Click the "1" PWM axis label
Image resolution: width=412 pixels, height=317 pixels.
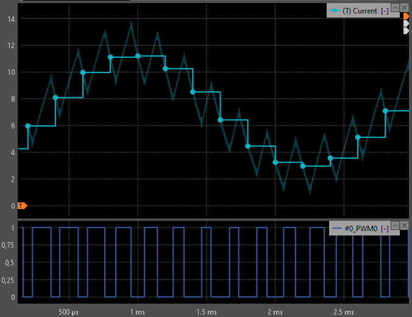(13, 228)
